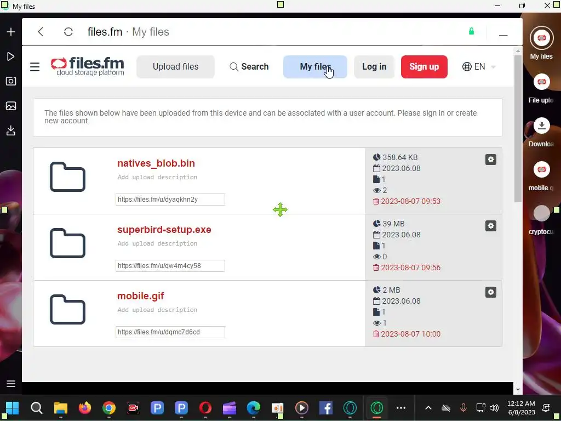This screenshot has height=421, width=561.
Task: Open the files.fm hamburger menu
Action: pos(35,67)
